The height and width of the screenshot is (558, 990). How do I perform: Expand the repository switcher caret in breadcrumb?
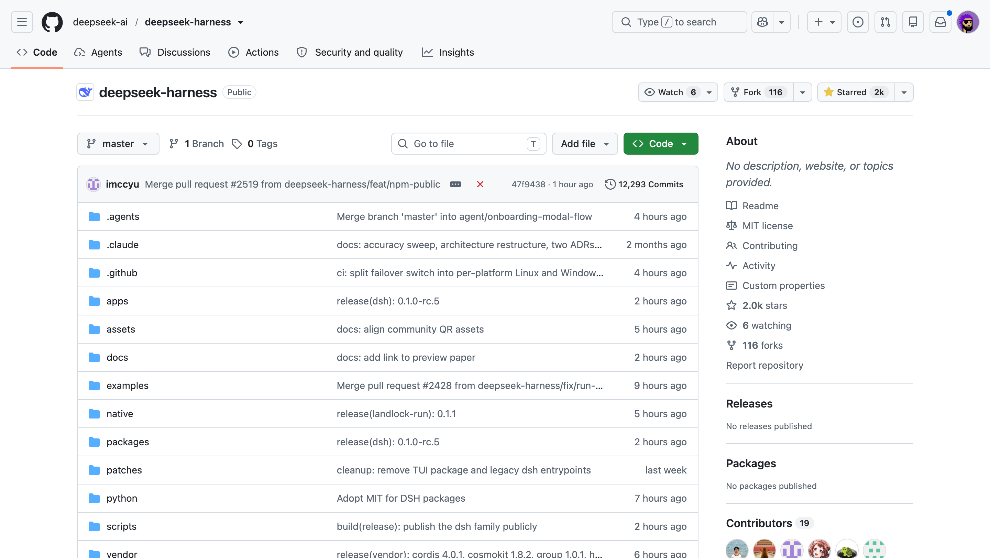point(241,22)
